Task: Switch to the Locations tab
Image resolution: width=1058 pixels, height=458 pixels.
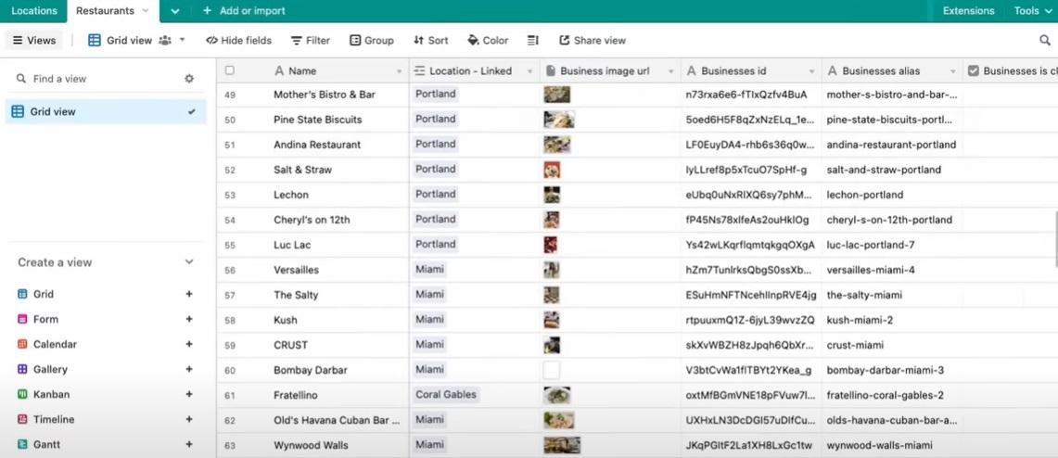Action: 34,11
